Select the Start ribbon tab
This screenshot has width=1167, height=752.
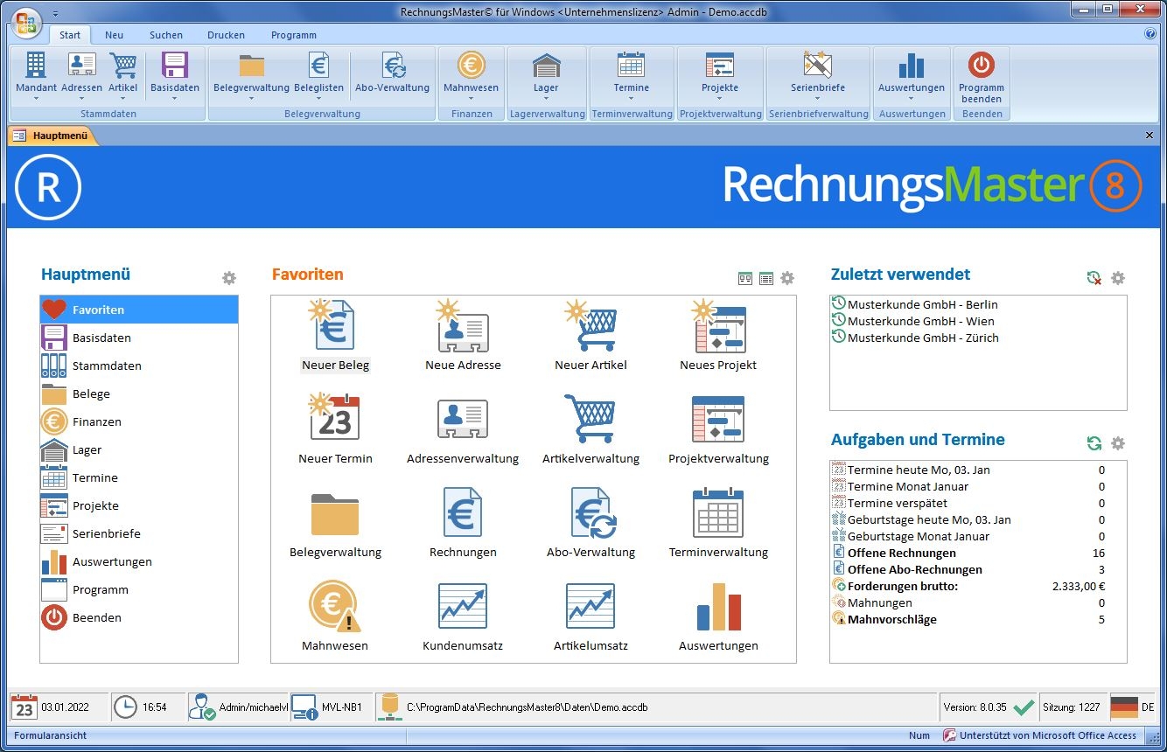pyautogui.click(x=70, y=35)
